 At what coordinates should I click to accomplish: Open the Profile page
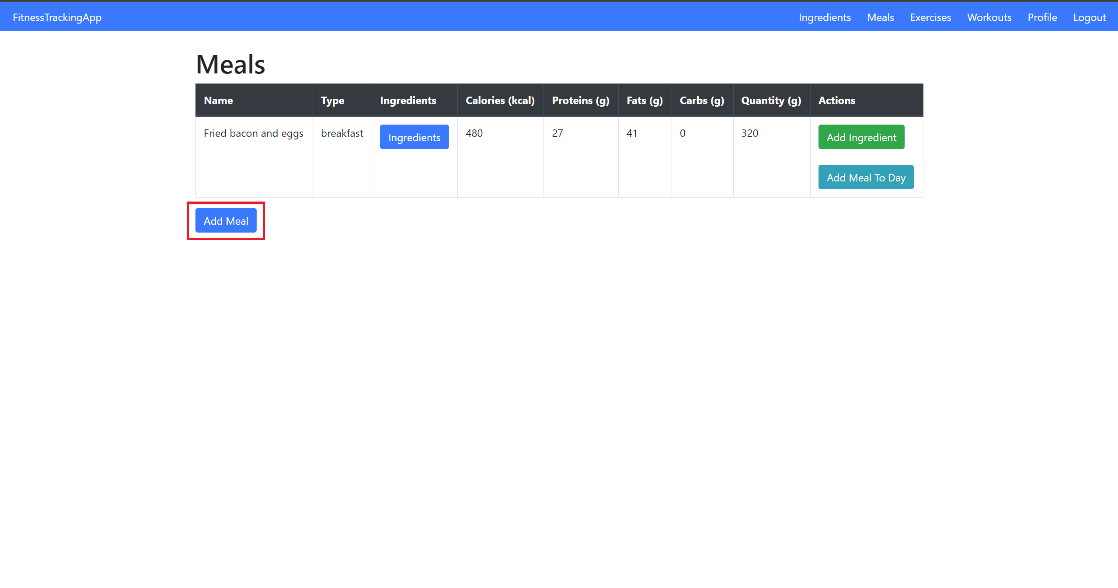(1042, 17)
